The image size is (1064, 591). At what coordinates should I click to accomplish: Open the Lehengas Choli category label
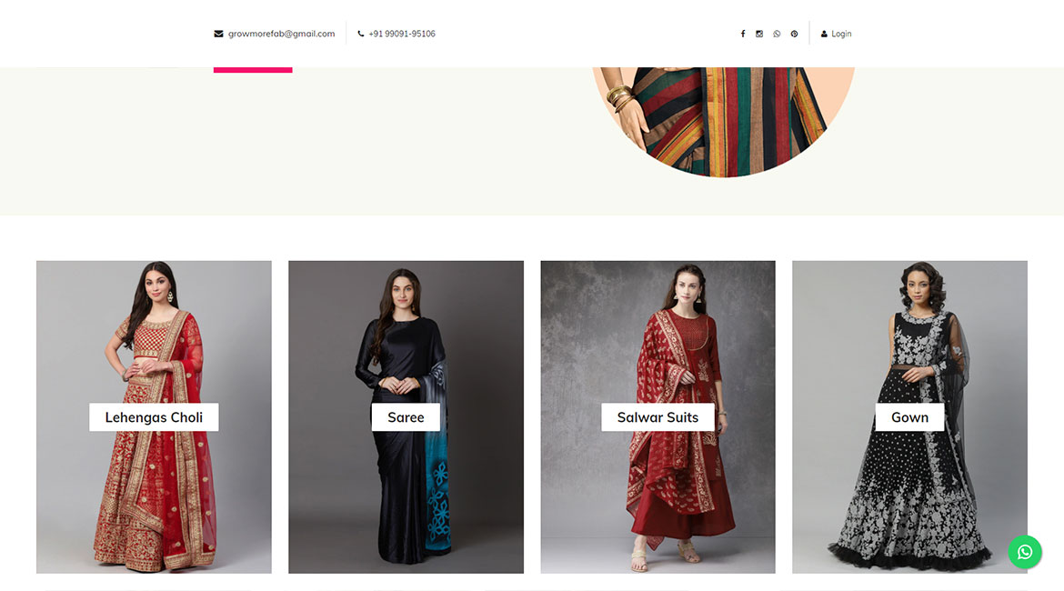tap(154, 417)
